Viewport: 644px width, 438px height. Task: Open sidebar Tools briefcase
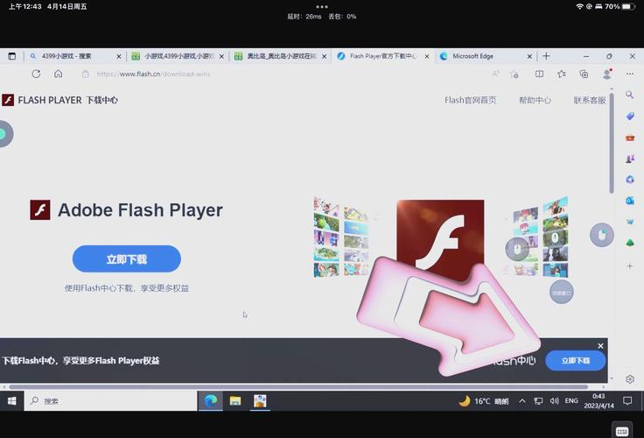click(x=630, y=138)
